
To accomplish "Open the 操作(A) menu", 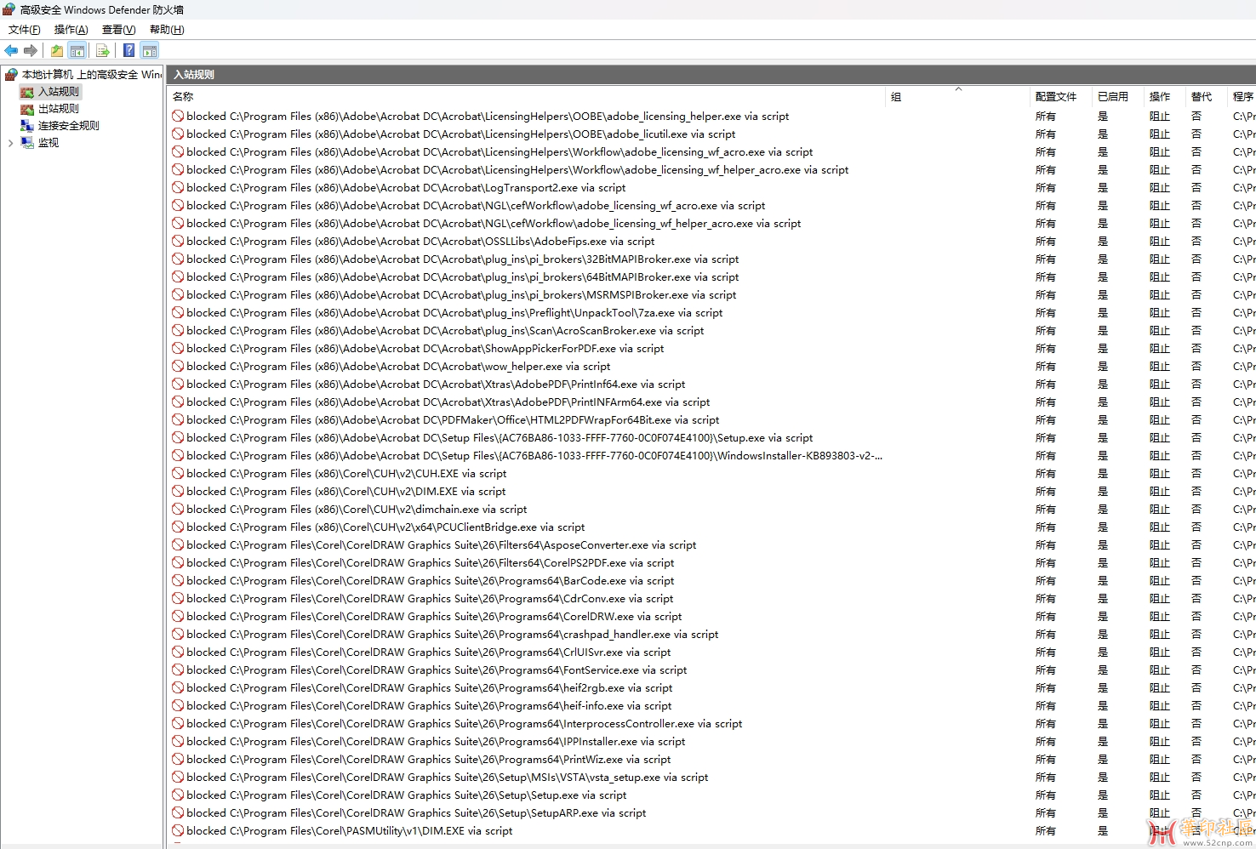I will coord(71,30).
